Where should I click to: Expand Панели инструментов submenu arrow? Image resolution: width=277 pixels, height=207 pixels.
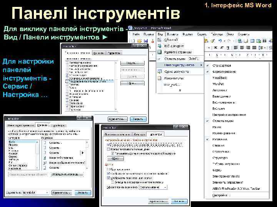[201, 65]
